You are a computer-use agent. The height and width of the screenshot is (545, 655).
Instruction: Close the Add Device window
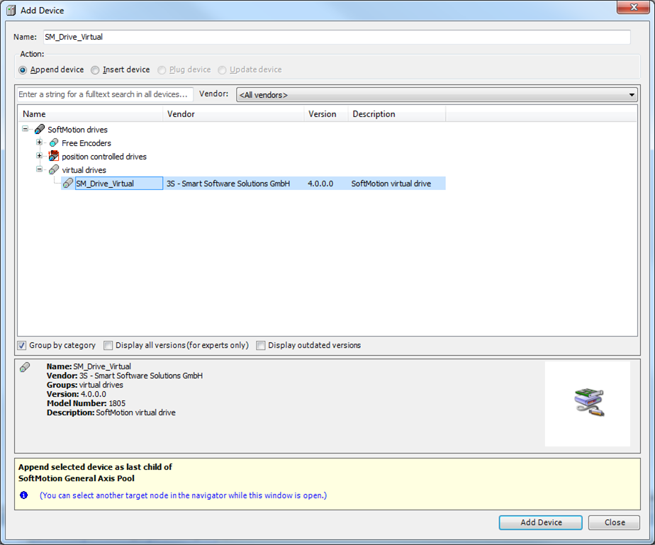633,7
